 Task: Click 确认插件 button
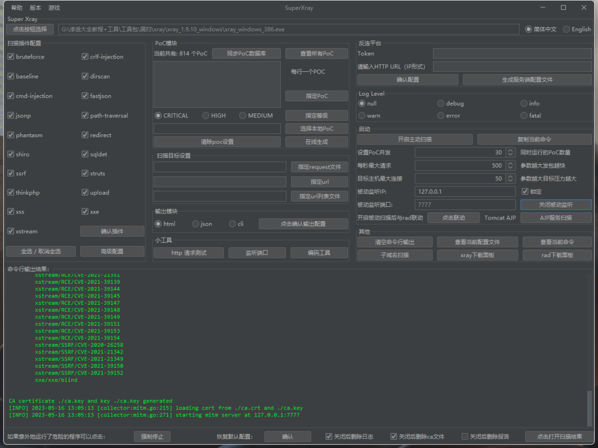[112, 231]
